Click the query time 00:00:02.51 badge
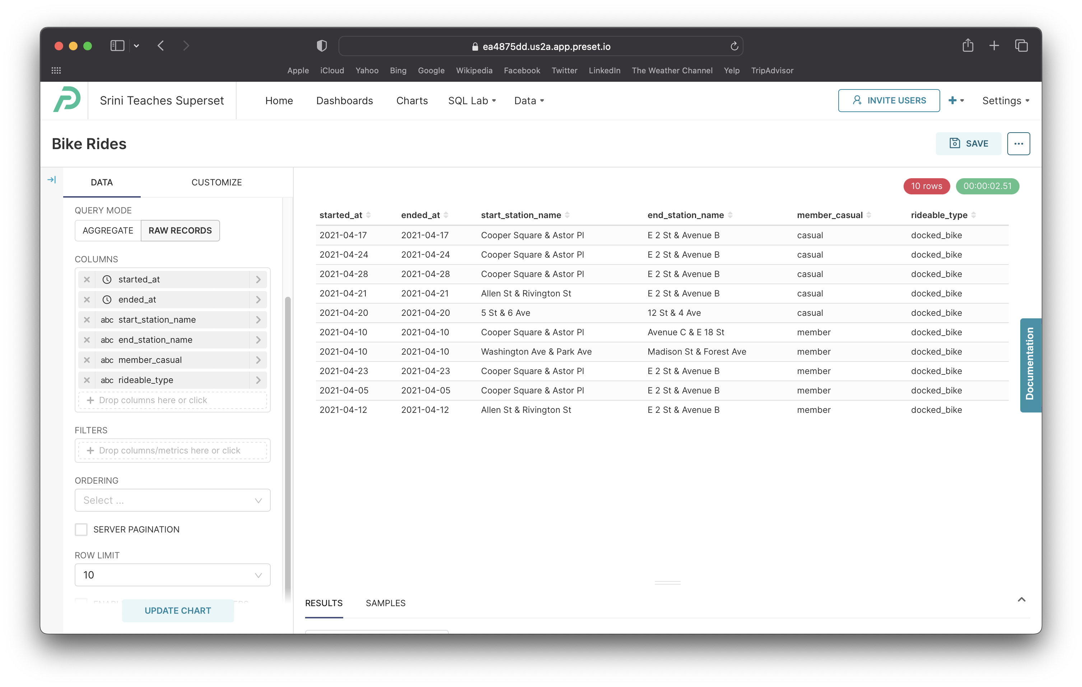Screen dimensions: 1082x687 click(987, 186)
